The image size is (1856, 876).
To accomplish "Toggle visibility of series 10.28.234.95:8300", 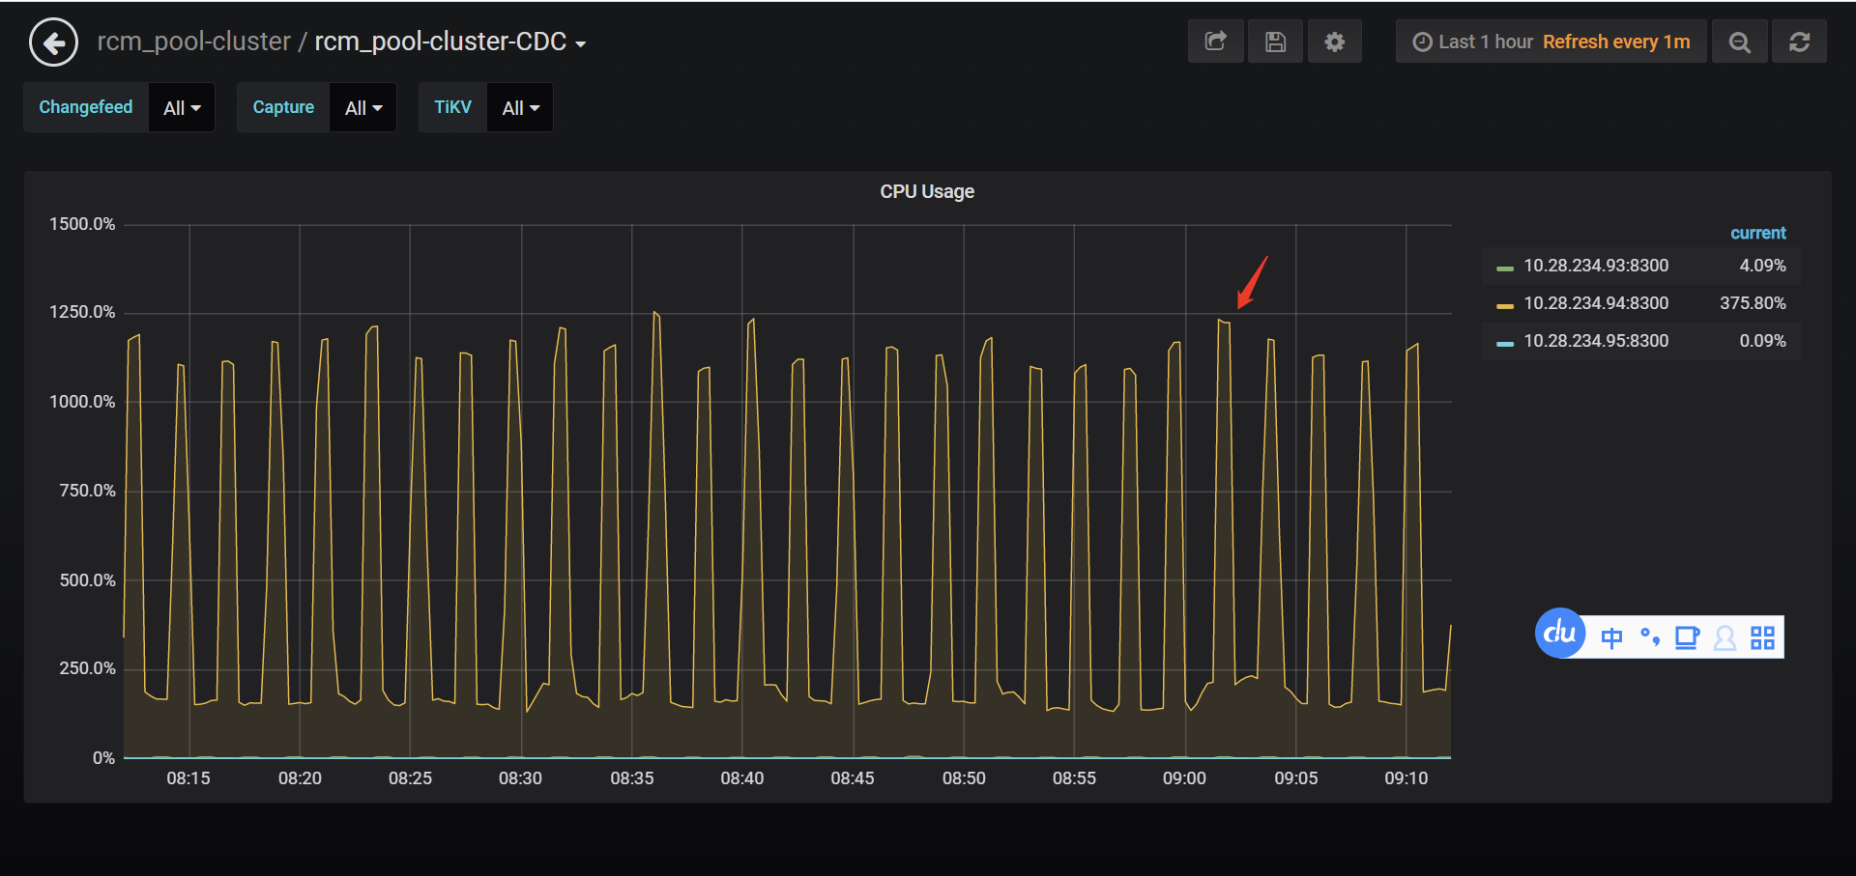I will point(1596,340).
